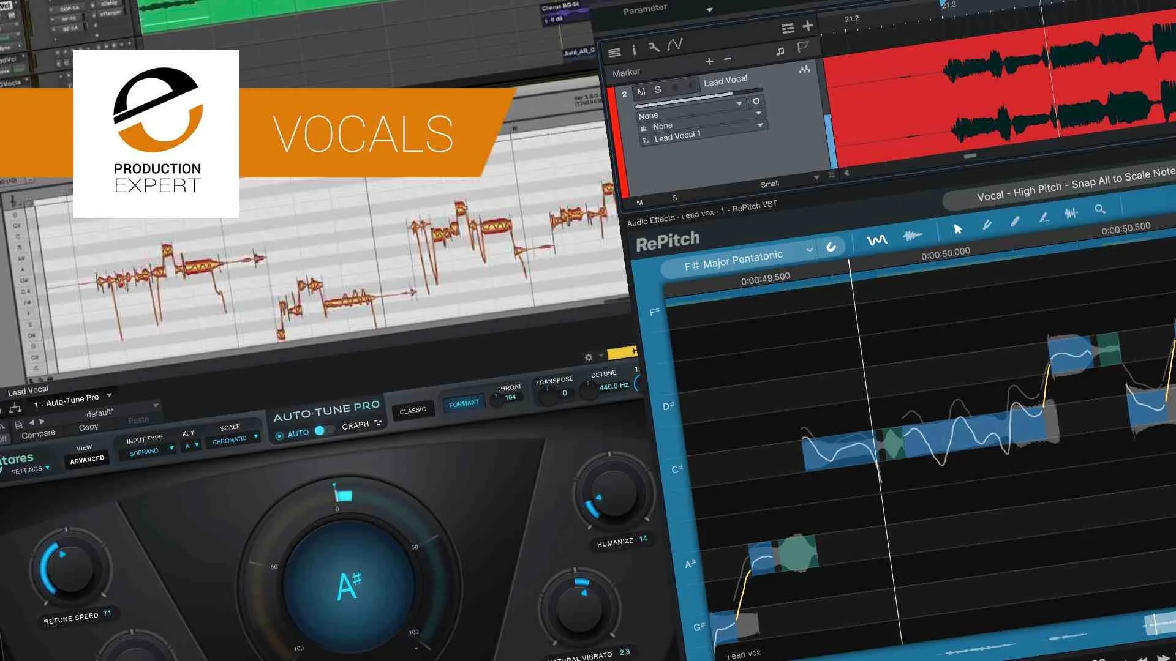Toggle global Solo S below track list
This screenshot has height=661, width=1176.
click(674, 198)
